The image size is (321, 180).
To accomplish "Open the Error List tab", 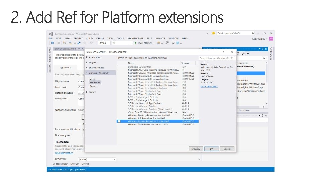I will tap(75, 164).
